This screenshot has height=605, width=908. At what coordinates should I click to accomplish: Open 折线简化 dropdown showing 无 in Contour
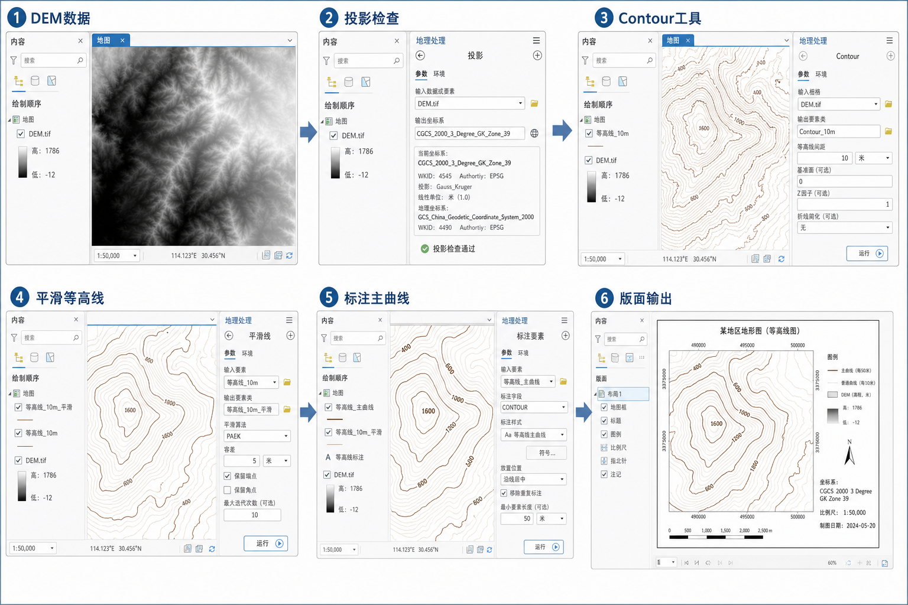tap(845, 227)
